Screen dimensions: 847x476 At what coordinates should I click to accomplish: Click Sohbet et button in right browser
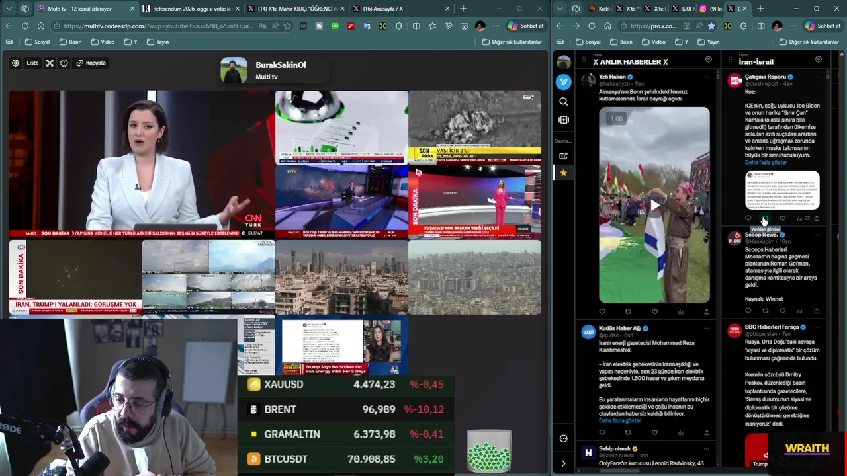pyautogui.click(x=823, y=26)
